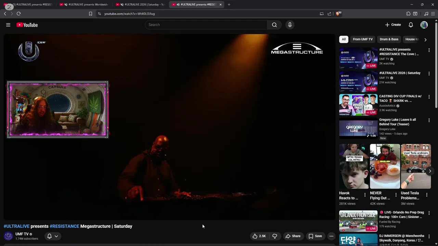Select the House Music chip
Viewport: 438px width, 246px height.
pos(412,39)
